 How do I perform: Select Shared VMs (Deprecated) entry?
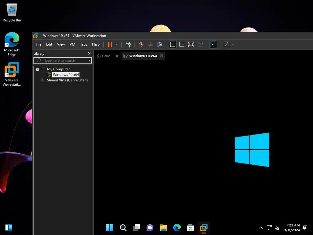coord(67,80)
